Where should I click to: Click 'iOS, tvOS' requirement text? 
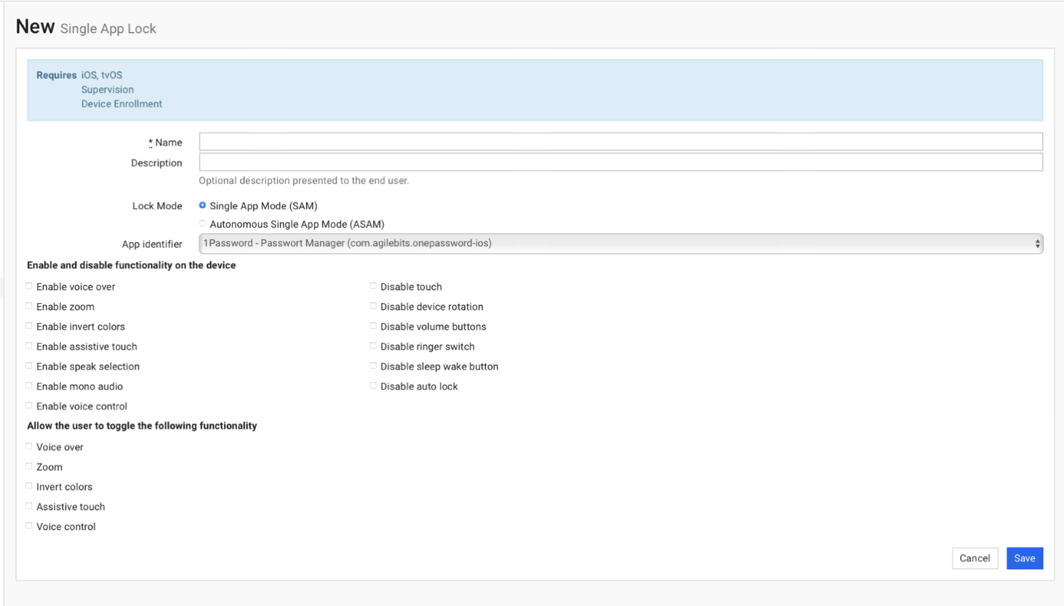102,75
